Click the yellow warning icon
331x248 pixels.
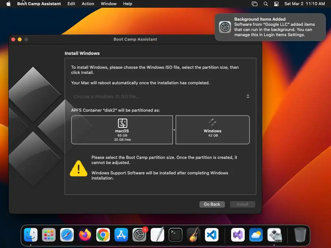pyautogui.click(x=79, y=168)
